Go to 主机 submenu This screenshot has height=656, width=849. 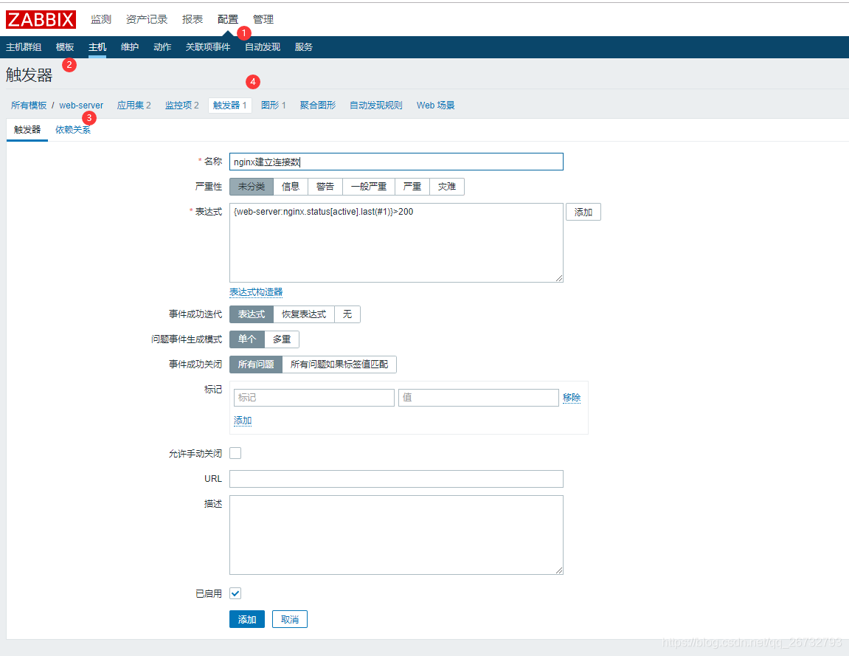point(97,47)
